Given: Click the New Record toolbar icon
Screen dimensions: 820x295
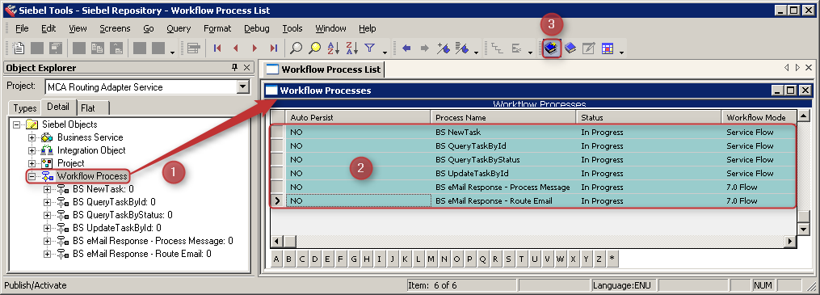Looking at the screenshot, I should 19,48.
